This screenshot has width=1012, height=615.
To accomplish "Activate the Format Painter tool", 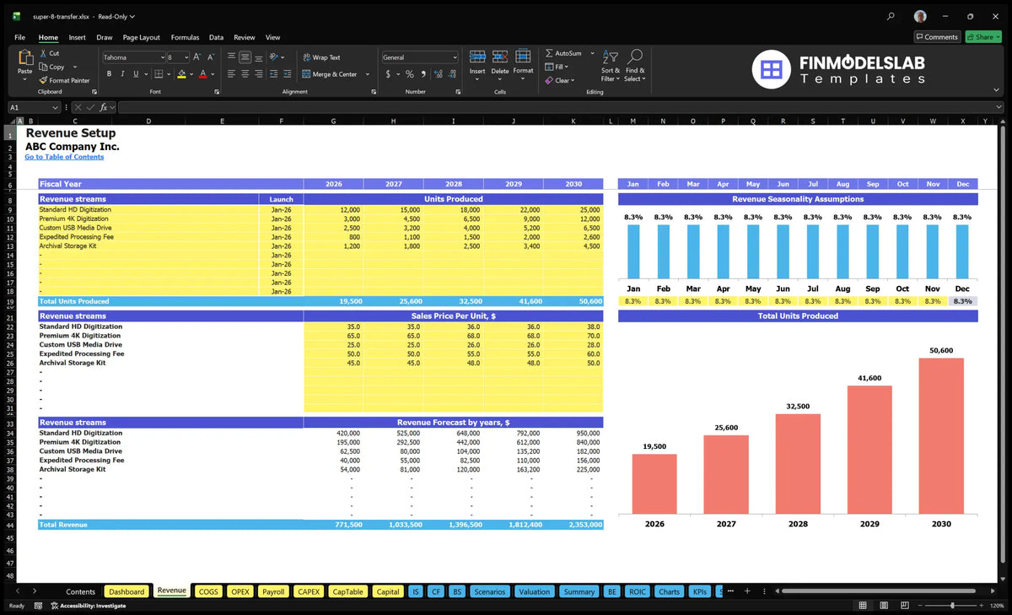I will [x=64, y=80].
